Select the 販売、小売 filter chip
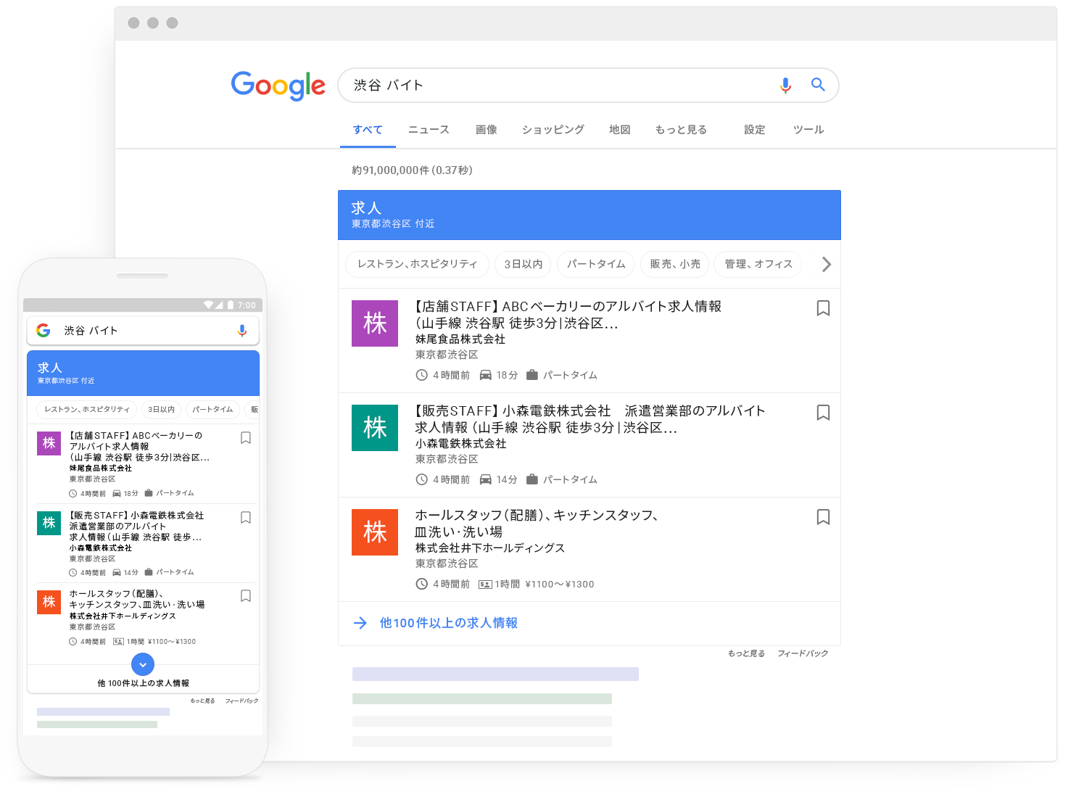This screenshot has height=805, width=1092. [675, 264]
